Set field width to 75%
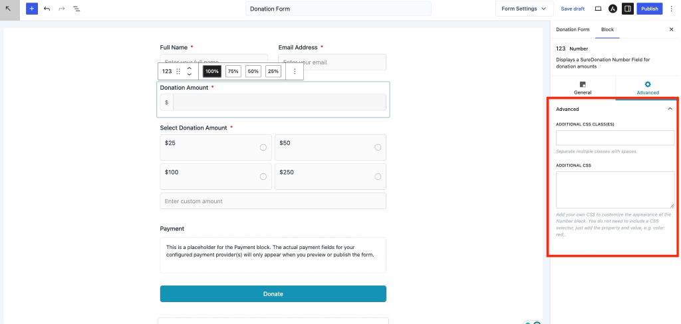681x324 pixels. click(x=233, y=72)
